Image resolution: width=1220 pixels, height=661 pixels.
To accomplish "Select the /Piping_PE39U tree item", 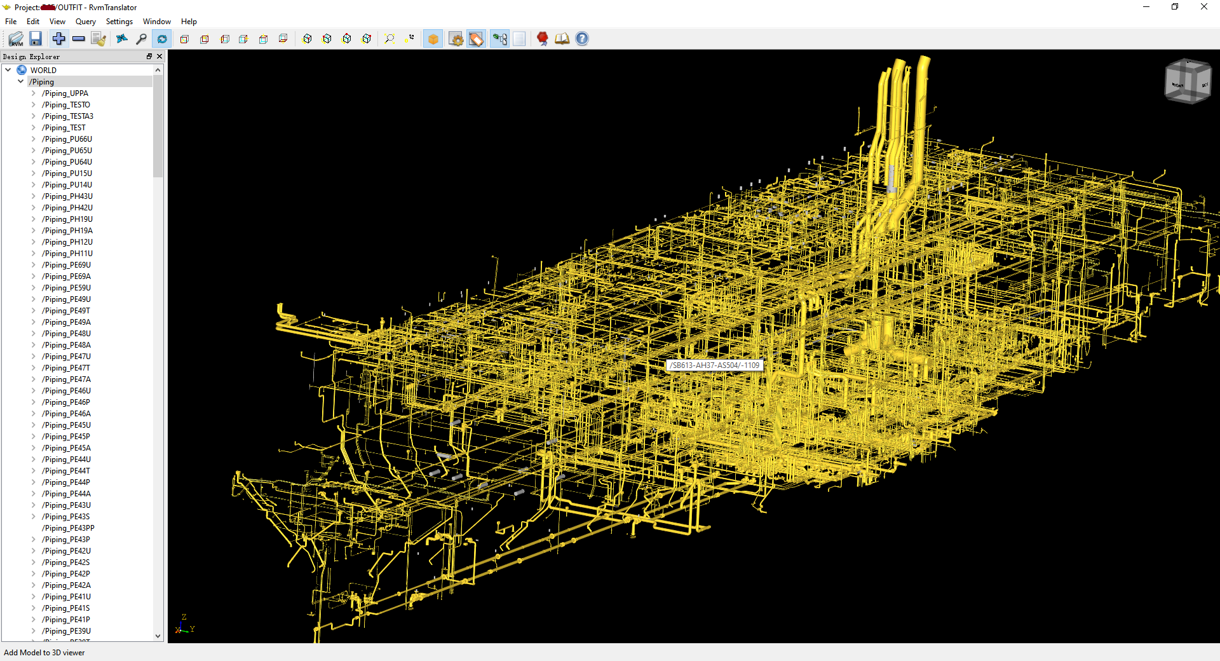I will [66, 631].
